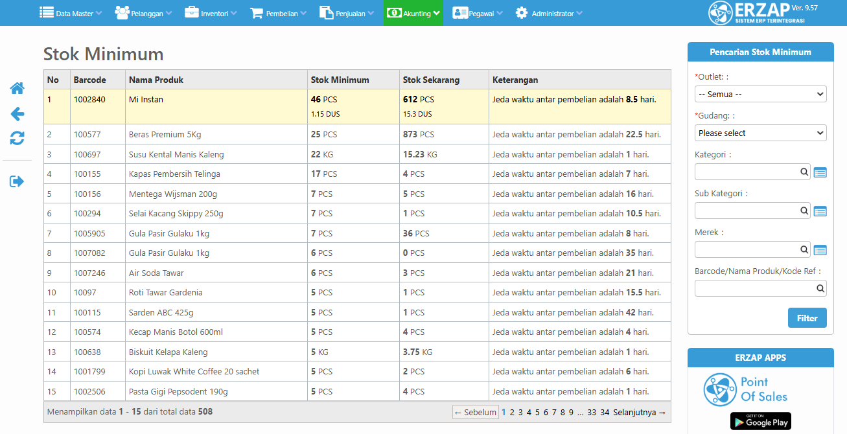Click the refresh icon in sidebar
This screenshot has width=847, height=434.
point(17,138)
